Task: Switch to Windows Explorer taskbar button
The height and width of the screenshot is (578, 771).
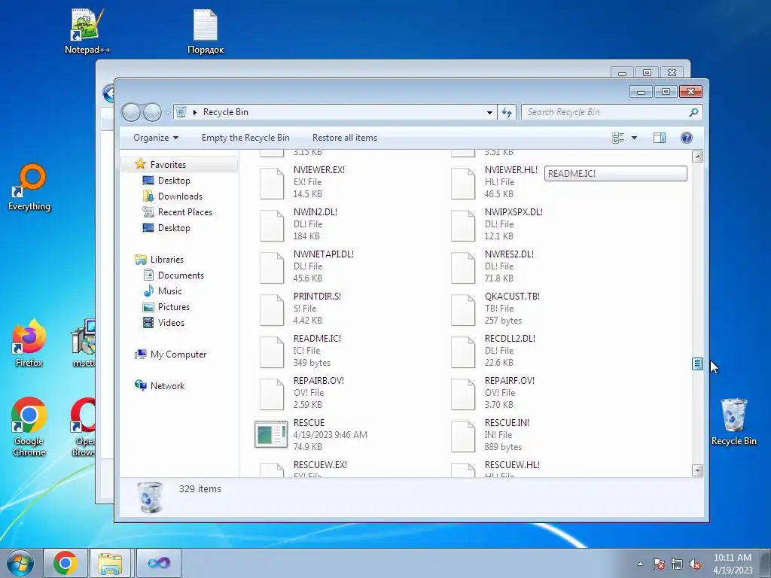Action: [x=110, y=563]
